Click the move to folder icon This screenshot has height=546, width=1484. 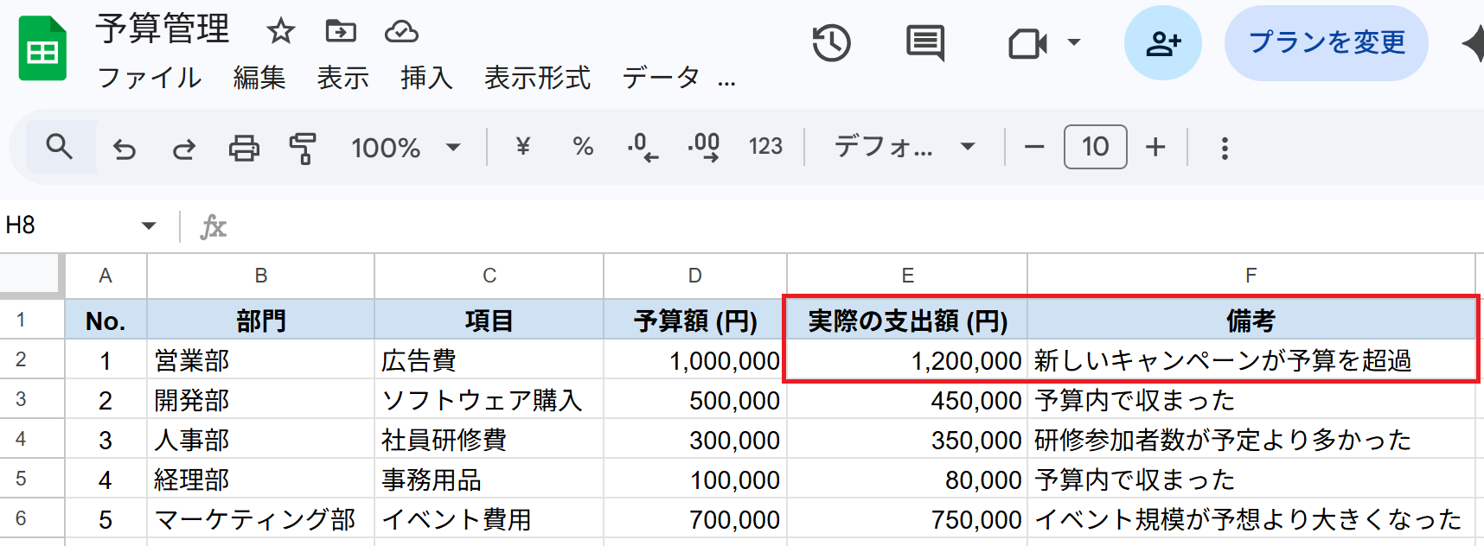(341, 32)
